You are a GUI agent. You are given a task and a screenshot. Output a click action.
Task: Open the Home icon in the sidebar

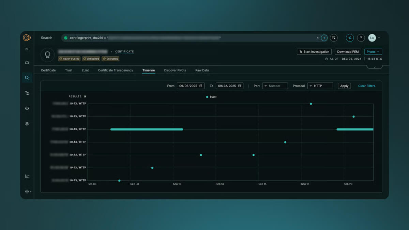pyautogui.click(x=27, y=62)
